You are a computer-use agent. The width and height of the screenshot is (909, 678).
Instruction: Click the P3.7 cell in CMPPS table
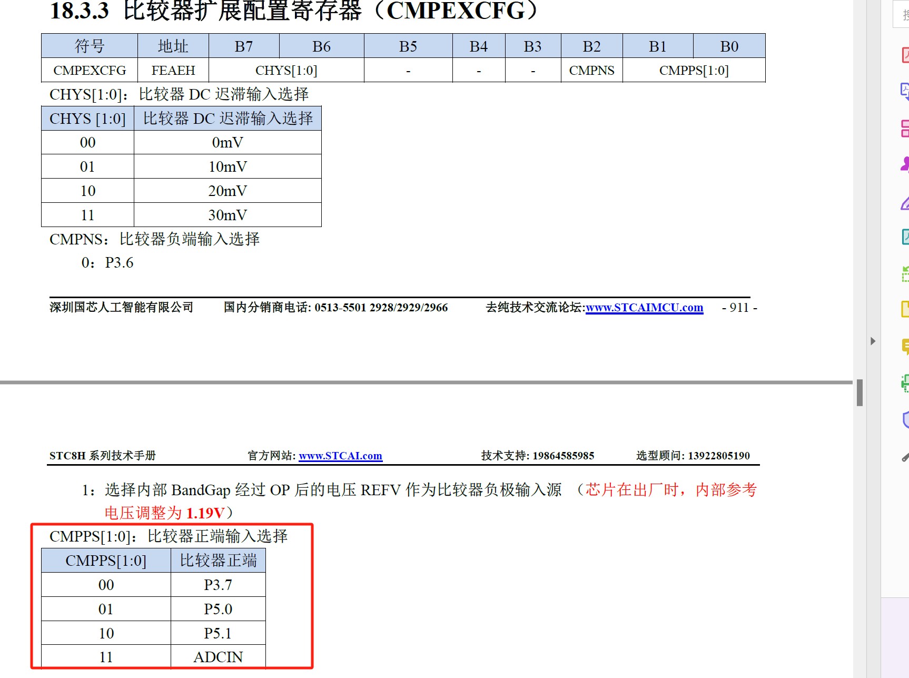pos(218,585)
